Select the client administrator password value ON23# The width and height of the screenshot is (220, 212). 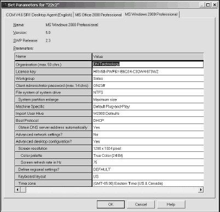pos(148,85)
